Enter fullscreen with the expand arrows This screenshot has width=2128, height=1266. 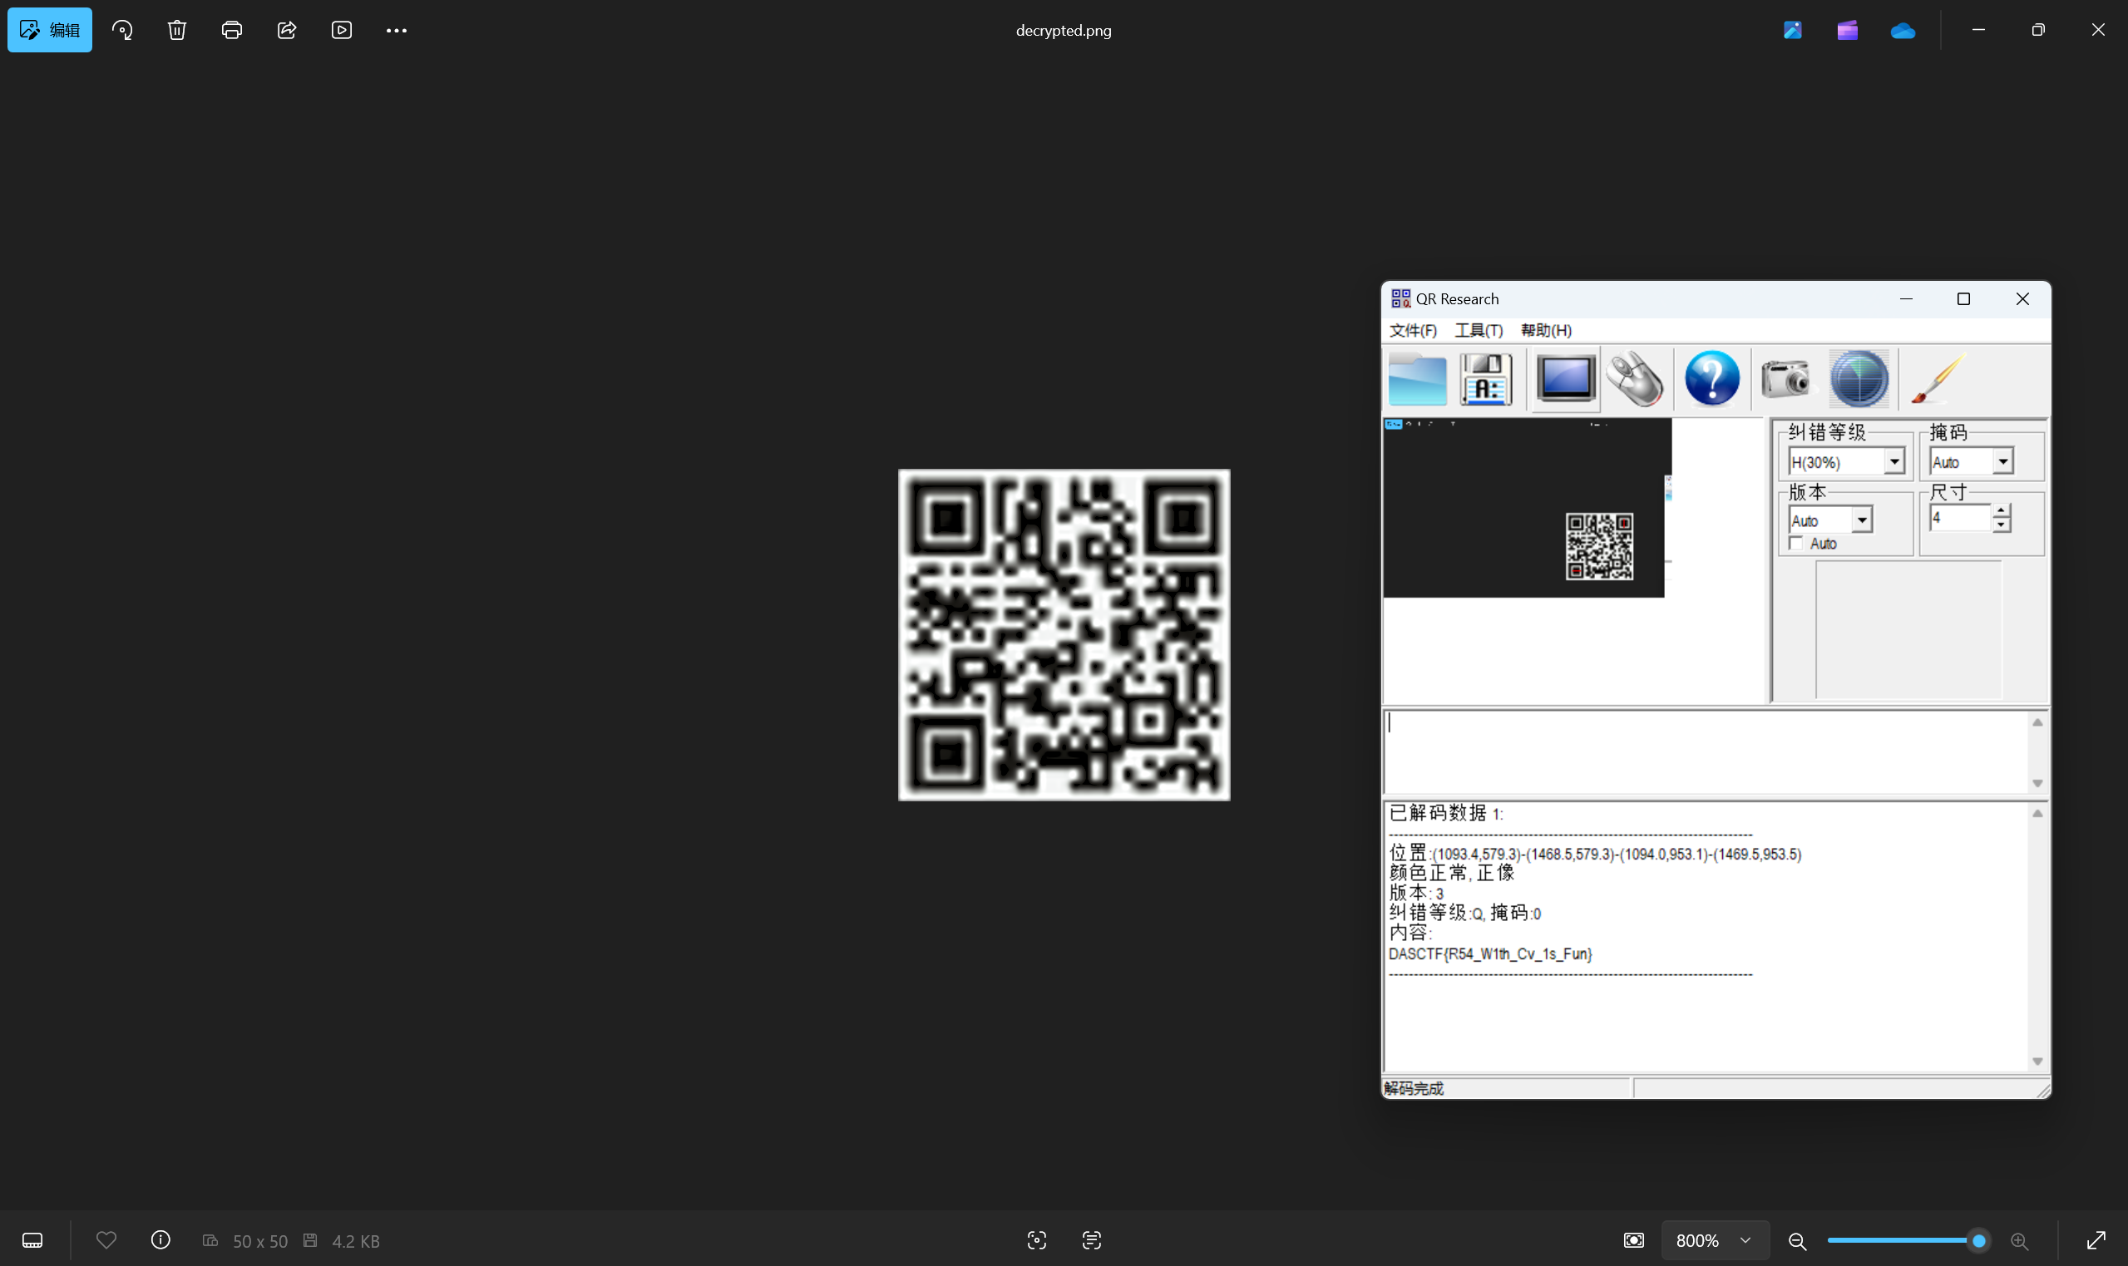click(x=2096, y=1239)
